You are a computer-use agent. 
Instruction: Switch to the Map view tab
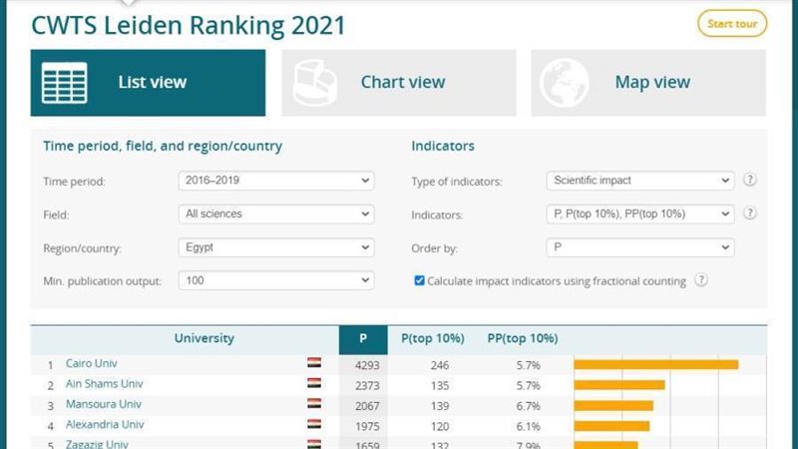click(648, 83)
